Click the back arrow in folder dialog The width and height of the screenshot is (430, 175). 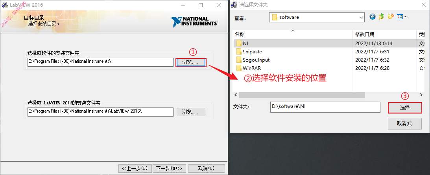point(372,17)
